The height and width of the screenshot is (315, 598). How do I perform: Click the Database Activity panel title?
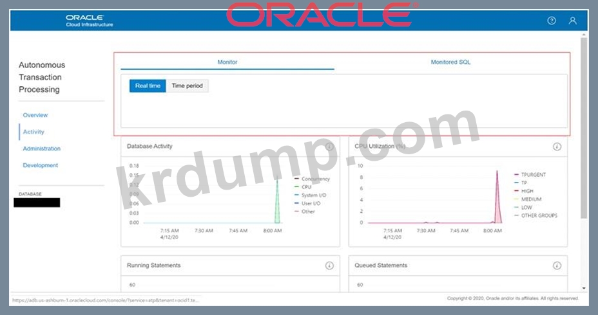(x=149, y=146)
